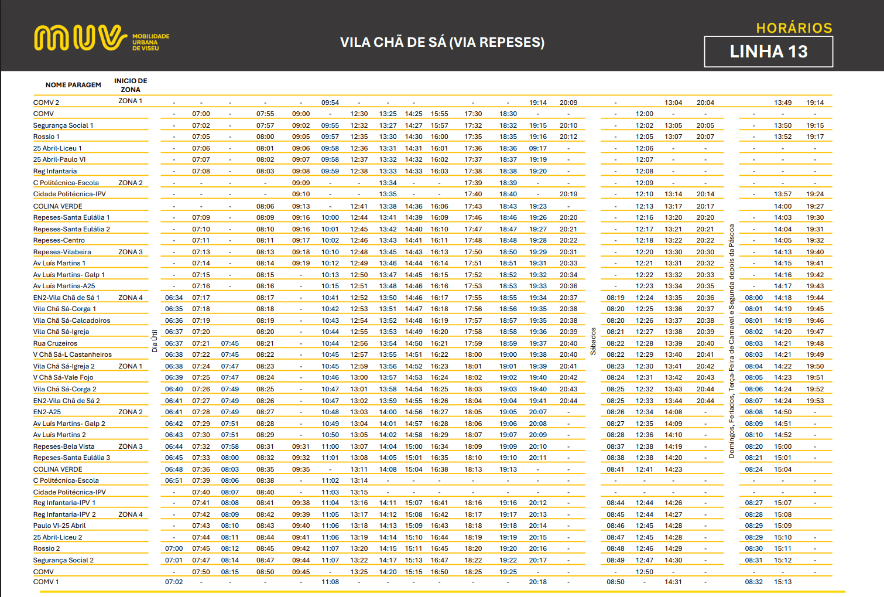Select the Paulo VI-25 Abril stop

[59, 526]
